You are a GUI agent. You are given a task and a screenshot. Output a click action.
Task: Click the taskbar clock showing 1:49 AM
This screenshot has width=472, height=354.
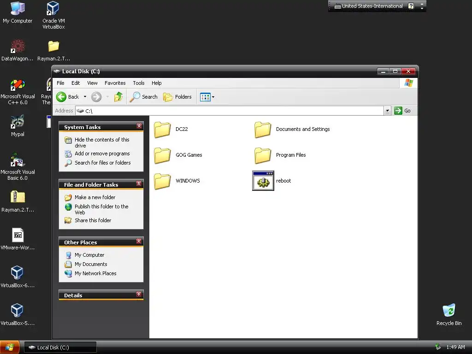(455, 348)
